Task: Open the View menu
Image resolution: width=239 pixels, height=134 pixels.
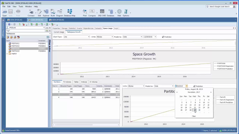Action: tap(15, 7)
